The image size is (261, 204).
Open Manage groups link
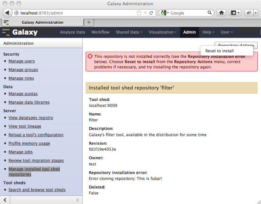[x=23, y=69]
